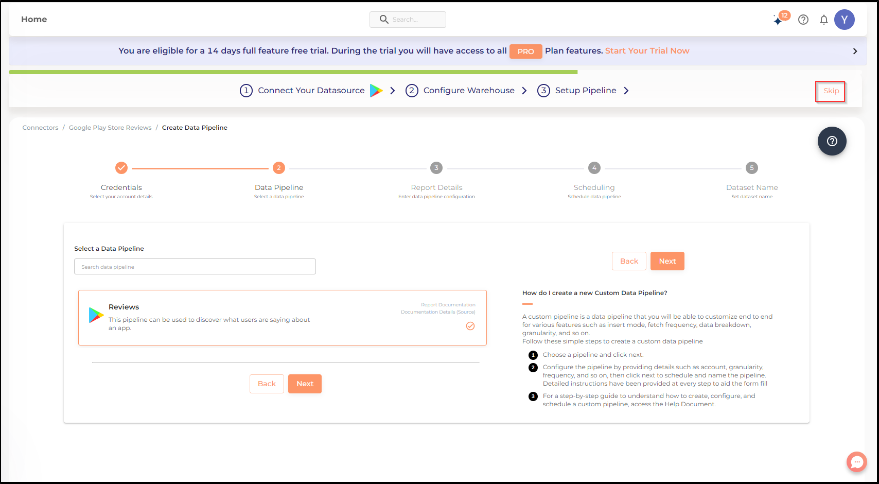Expand the trial banner chevron arrow
This screenshot has height=484, width=879.
(x=855, y=51)
